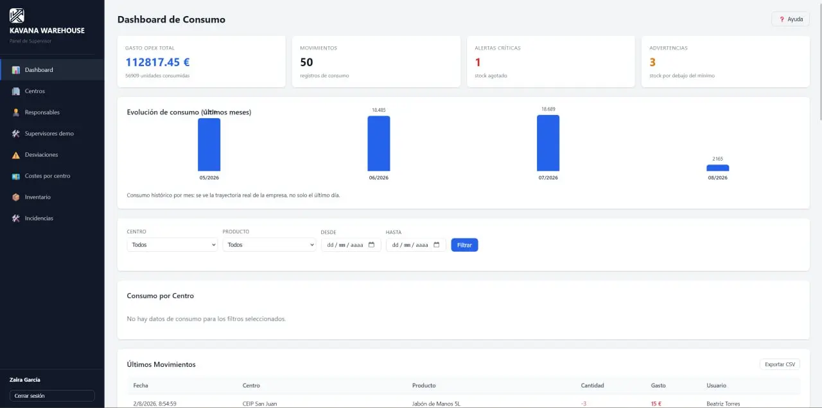The image size is (822, 408).
Task: Click the 15 € expense cell
Action: (x=656, y=404)
